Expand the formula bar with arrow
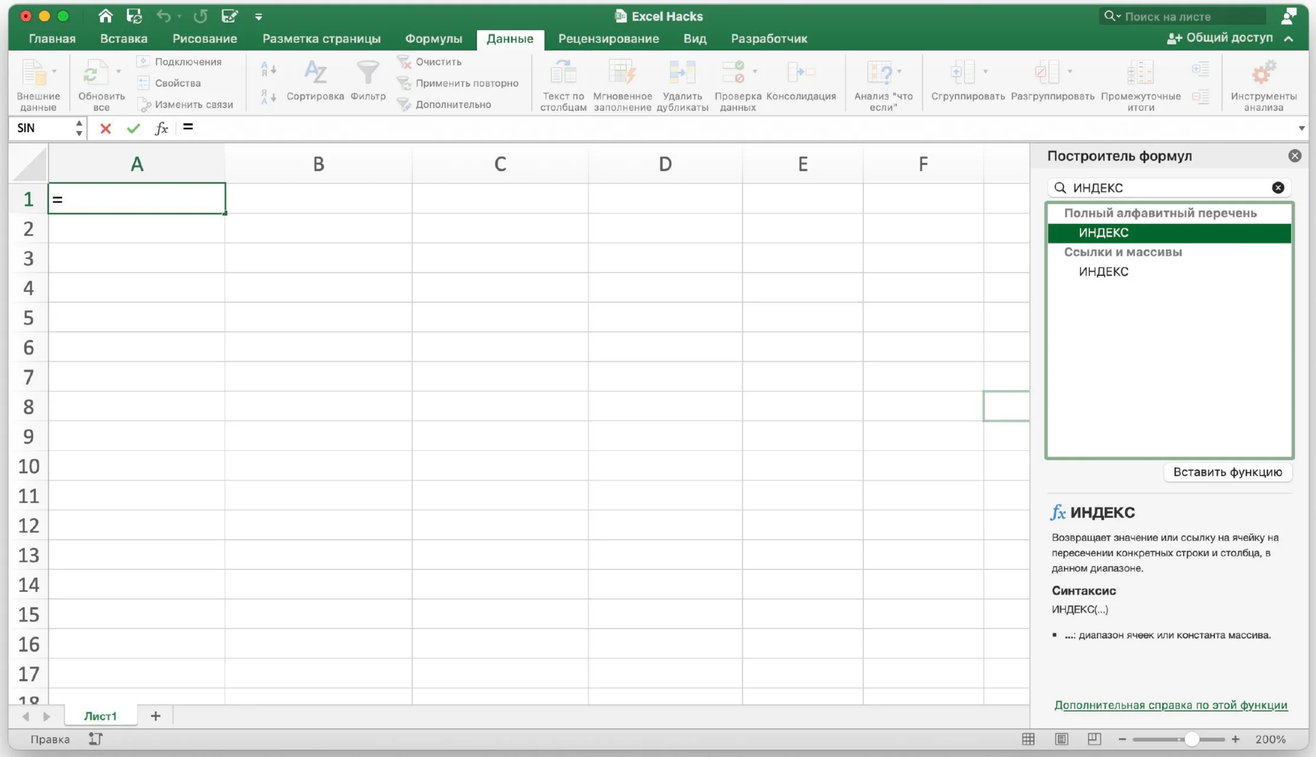 (x=1301, y=128)
